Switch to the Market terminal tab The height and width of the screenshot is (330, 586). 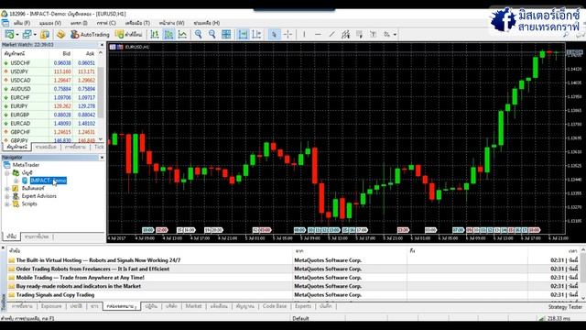coord(193,306)
